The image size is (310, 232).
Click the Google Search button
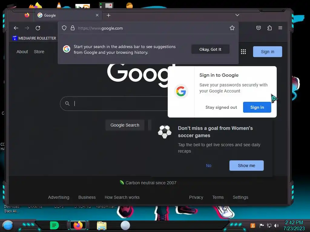tap(125, 125)
